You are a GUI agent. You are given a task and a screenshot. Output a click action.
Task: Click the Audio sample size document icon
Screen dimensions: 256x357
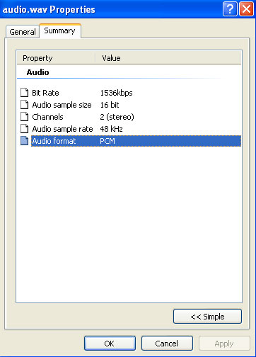pos(24,105)
